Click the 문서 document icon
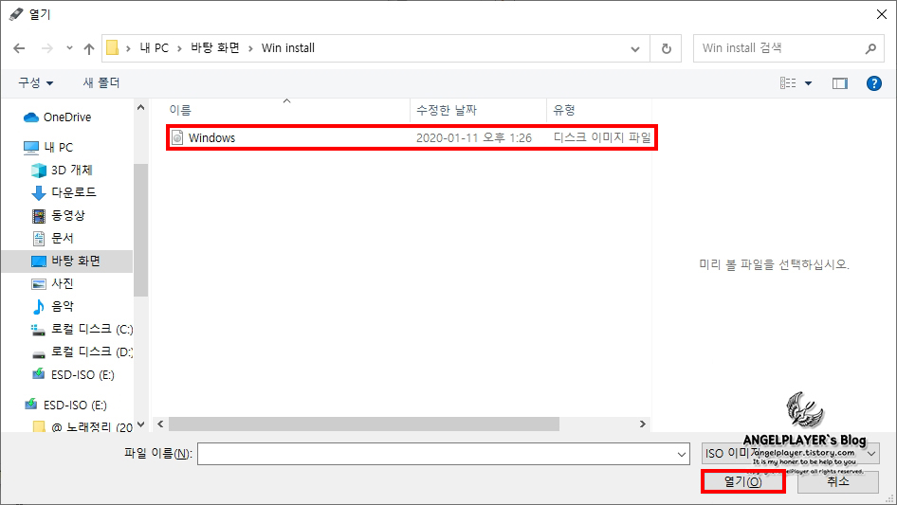Viewport: 897px width, 505px height. point(38,239)
